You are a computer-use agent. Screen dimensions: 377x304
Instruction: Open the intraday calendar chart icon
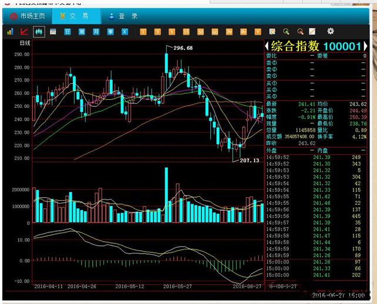point(53,32)
